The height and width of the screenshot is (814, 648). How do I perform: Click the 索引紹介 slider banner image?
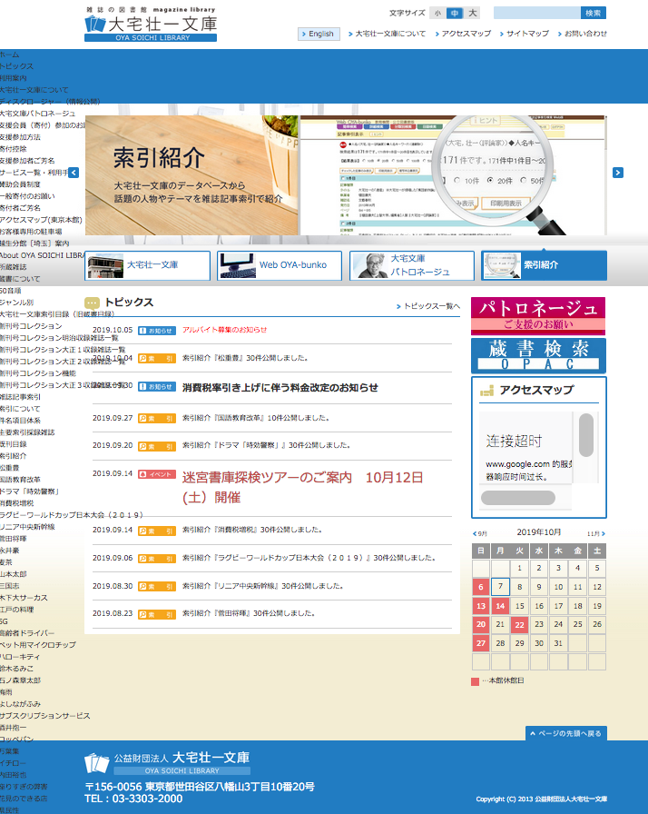coord(346,175)
